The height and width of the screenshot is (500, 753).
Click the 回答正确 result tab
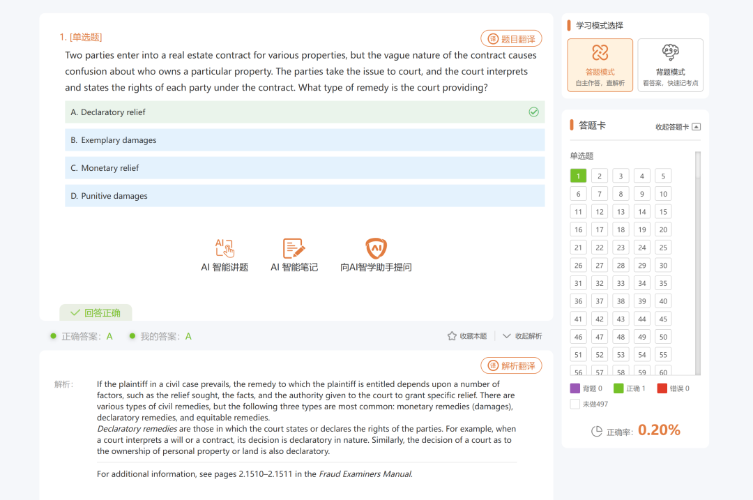[96, 312]
